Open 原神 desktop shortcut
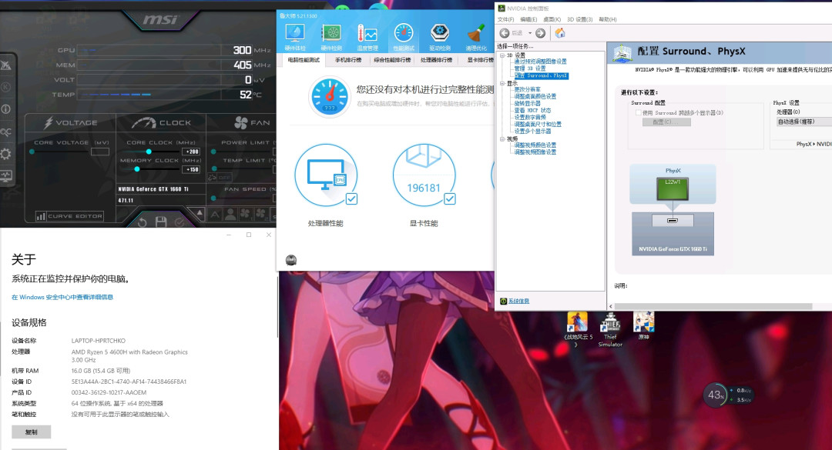The height and width of the screenshot is (450, 832). click(x=643, y=325)
